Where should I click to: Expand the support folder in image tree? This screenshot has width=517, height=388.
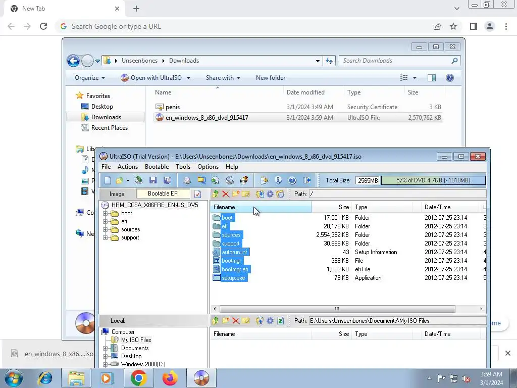(105, 237)
